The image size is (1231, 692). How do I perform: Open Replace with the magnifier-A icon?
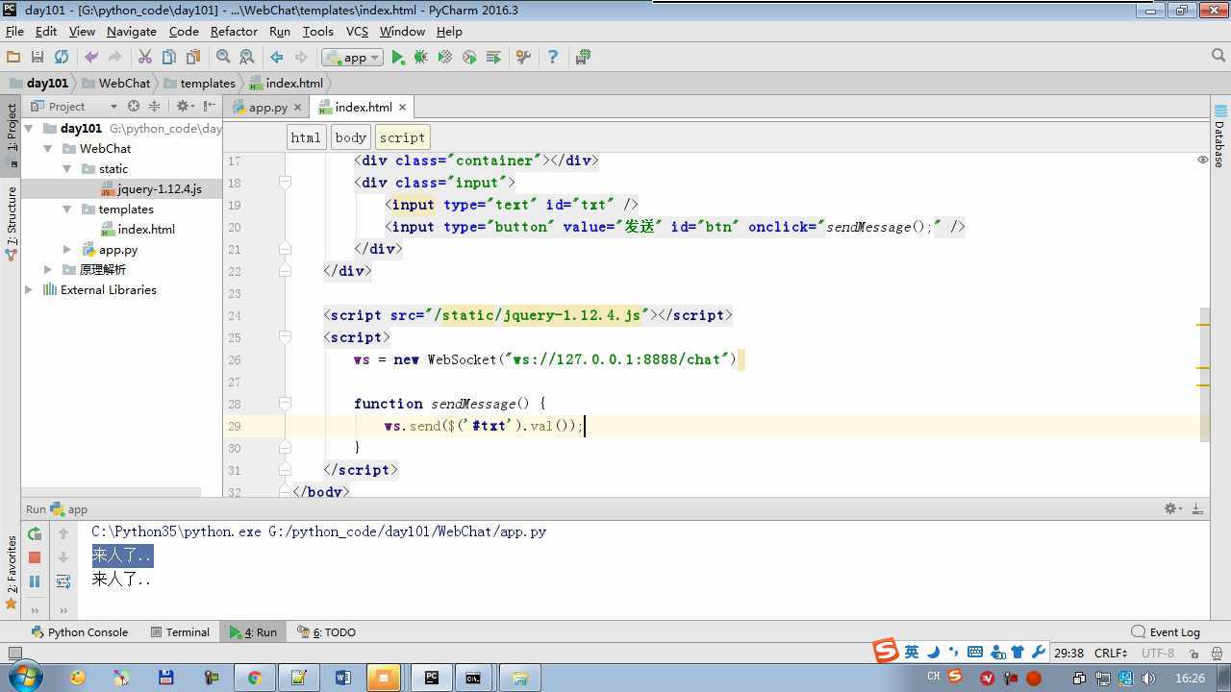(247, 58)
